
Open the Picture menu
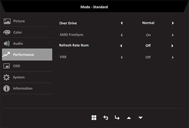tap(27, 21)
